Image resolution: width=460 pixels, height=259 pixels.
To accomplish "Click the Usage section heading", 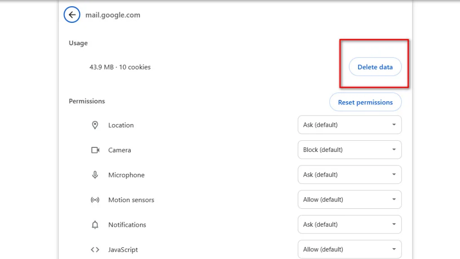I will [78, 43].
